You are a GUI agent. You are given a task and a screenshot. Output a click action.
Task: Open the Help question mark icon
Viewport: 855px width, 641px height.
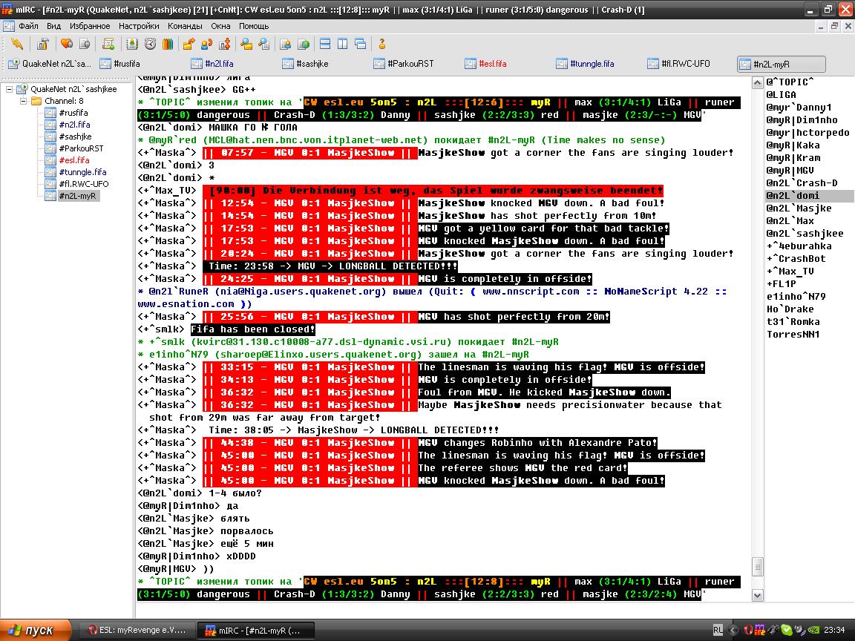(382, 44)
